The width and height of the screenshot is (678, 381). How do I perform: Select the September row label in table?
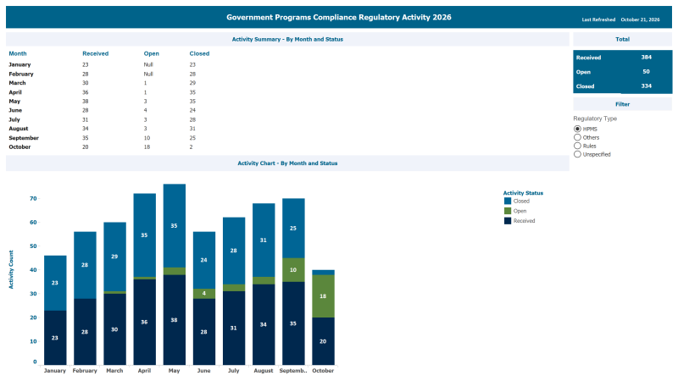click(x=24, y=138)
